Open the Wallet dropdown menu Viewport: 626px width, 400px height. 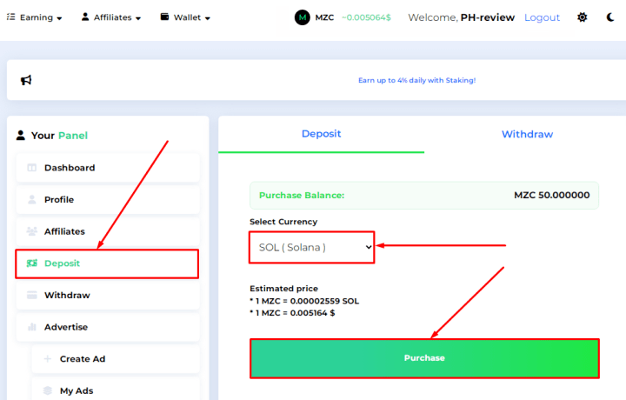185,17
